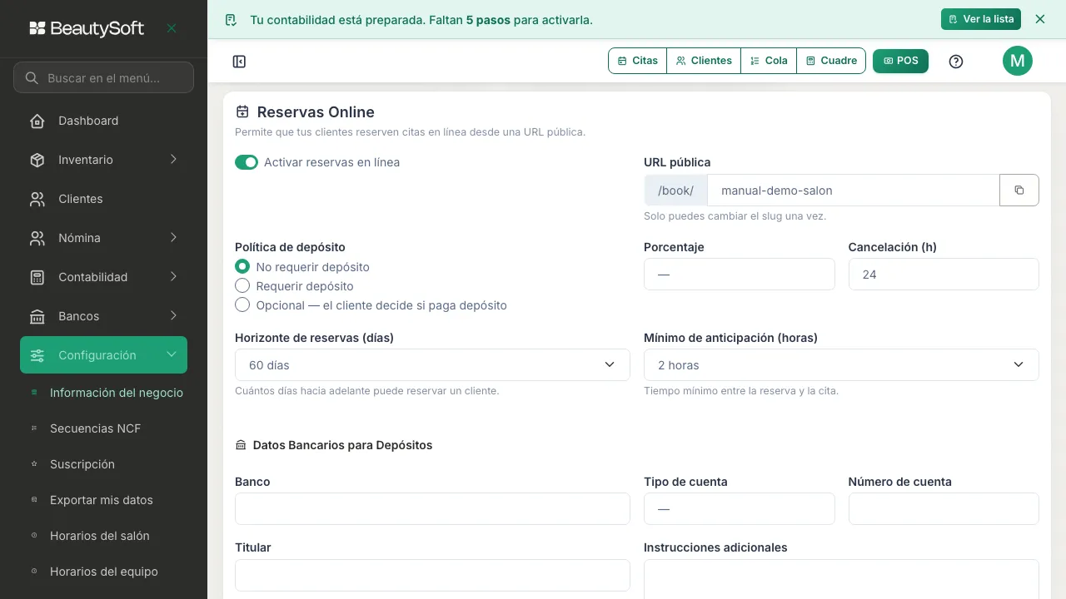Open the POS button
This screenshot has height=599, width=1066.
(900, 61)
